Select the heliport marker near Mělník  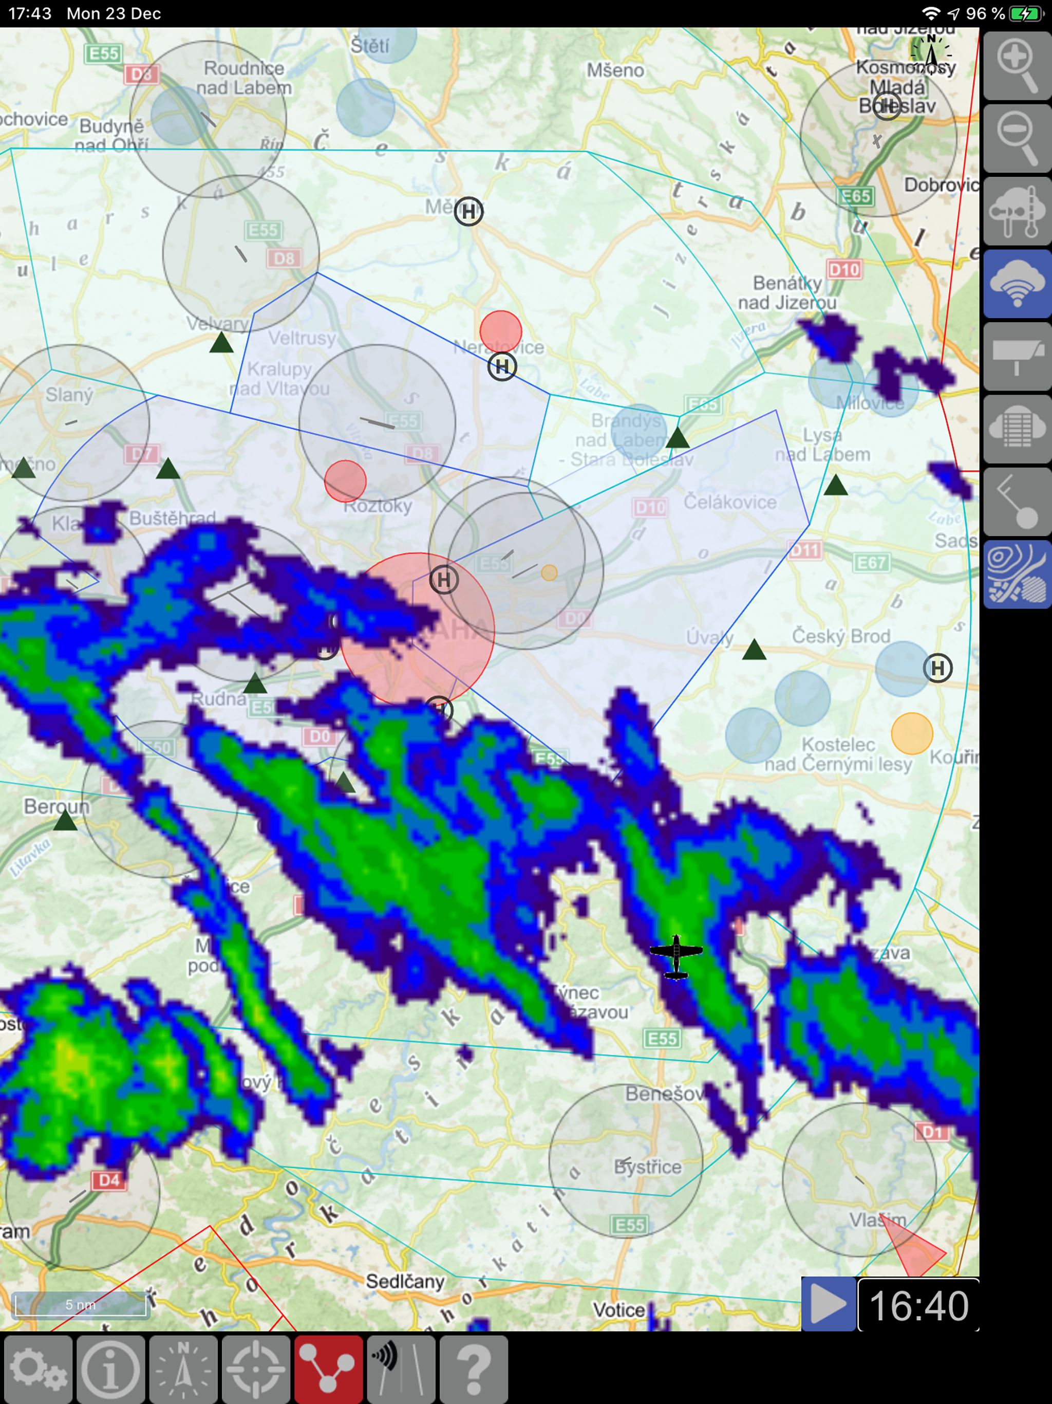tap(469, 211)
